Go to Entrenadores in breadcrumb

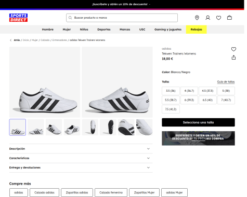[60, 40]
